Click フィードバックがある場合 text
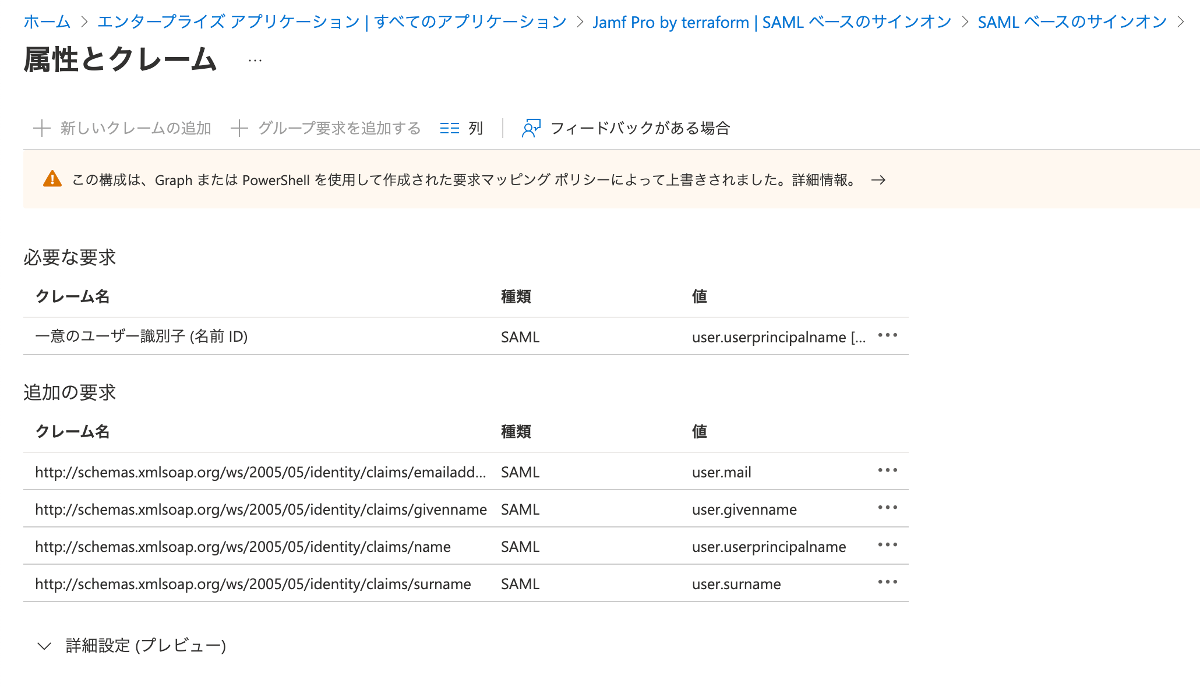The image size is (1200, 687). (640, 128)
